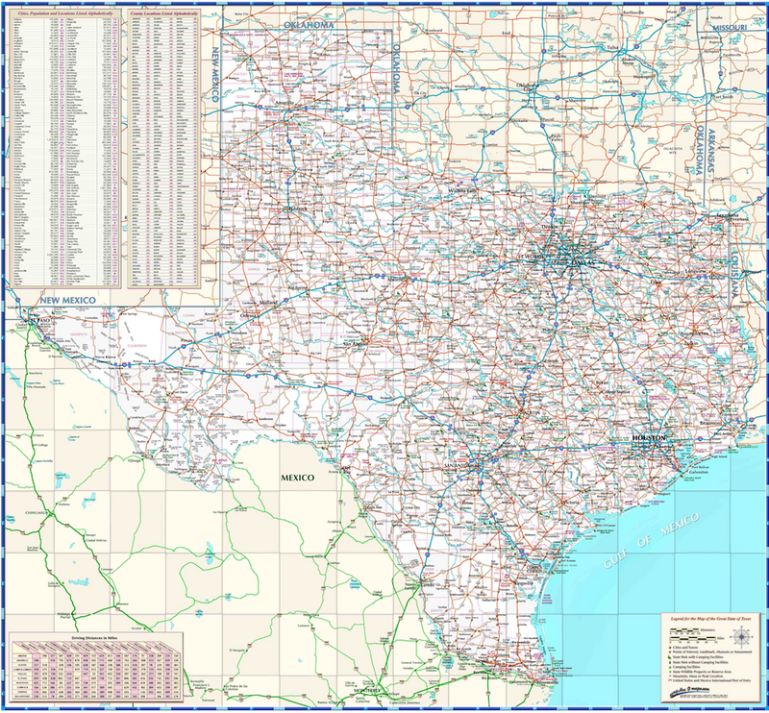This screenshot has width=769, height=713.
Task: Click the Houston city label
Action: point(649,437)
